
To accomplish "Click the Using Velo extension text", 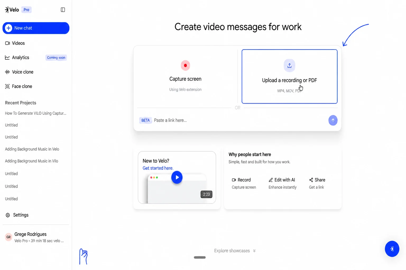I will point(185,90).
